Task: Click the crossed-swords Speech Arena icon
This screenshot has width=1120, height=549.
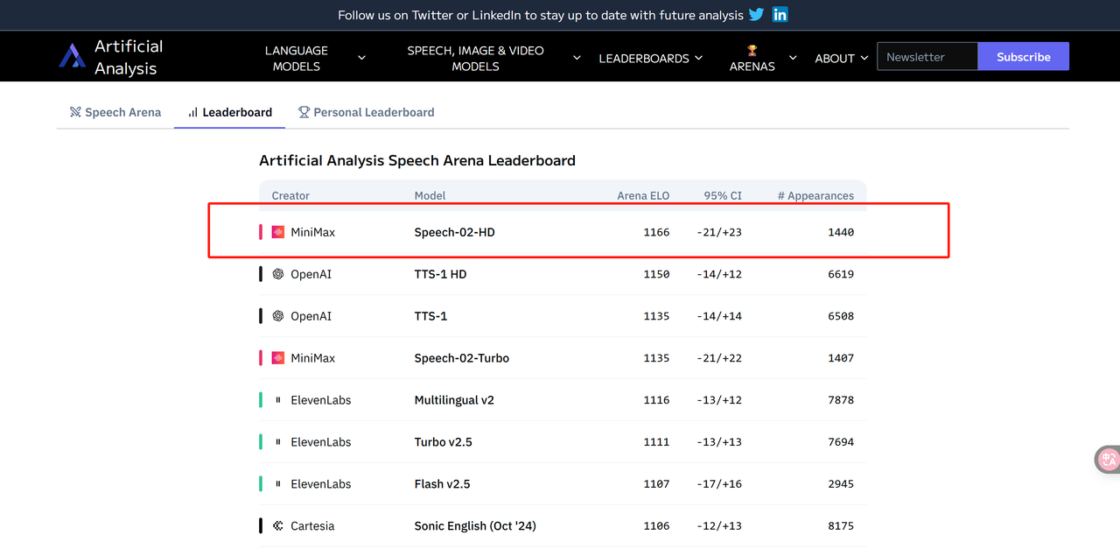Action: [x=75, y=112]
